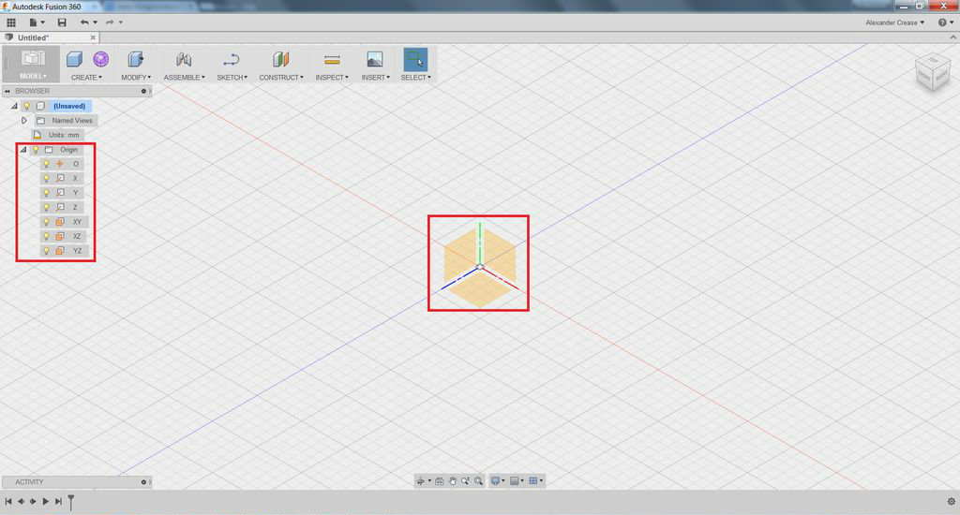Select the Origin folder label
The image size is (960, 515).
(x=68, y=150)
